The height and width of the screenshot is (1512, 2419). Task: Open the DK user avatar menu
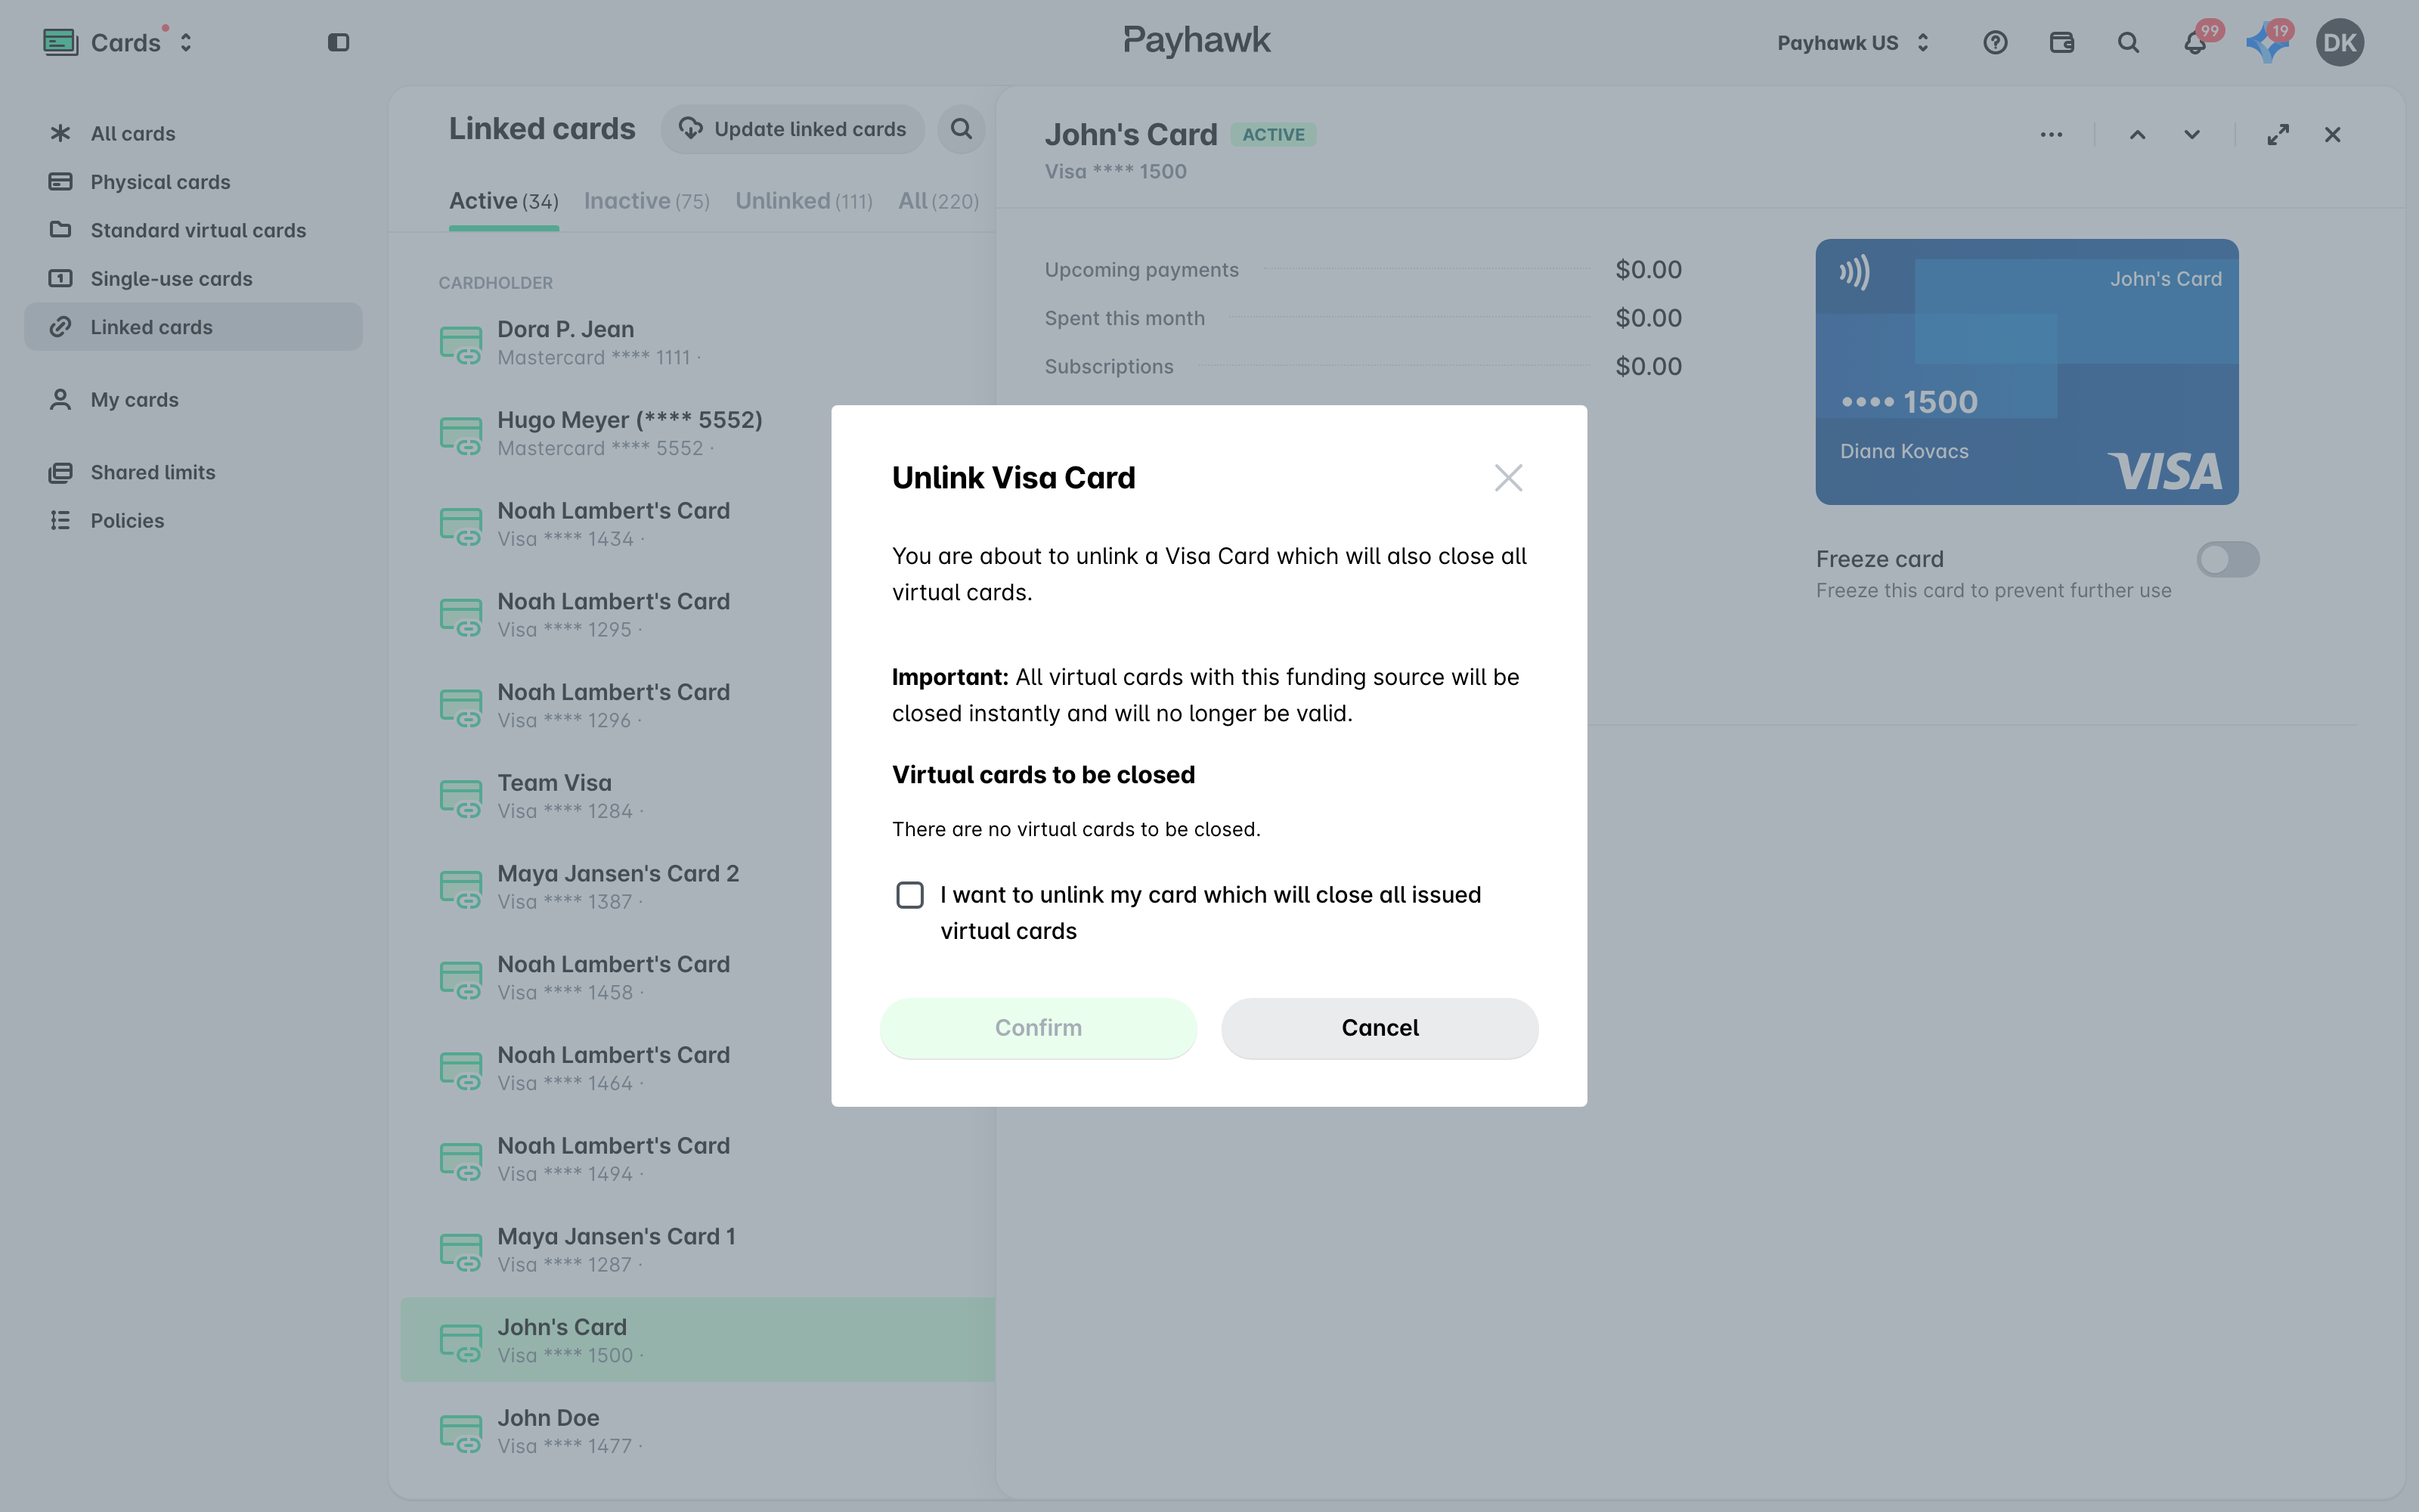(x=2339, y=43)
